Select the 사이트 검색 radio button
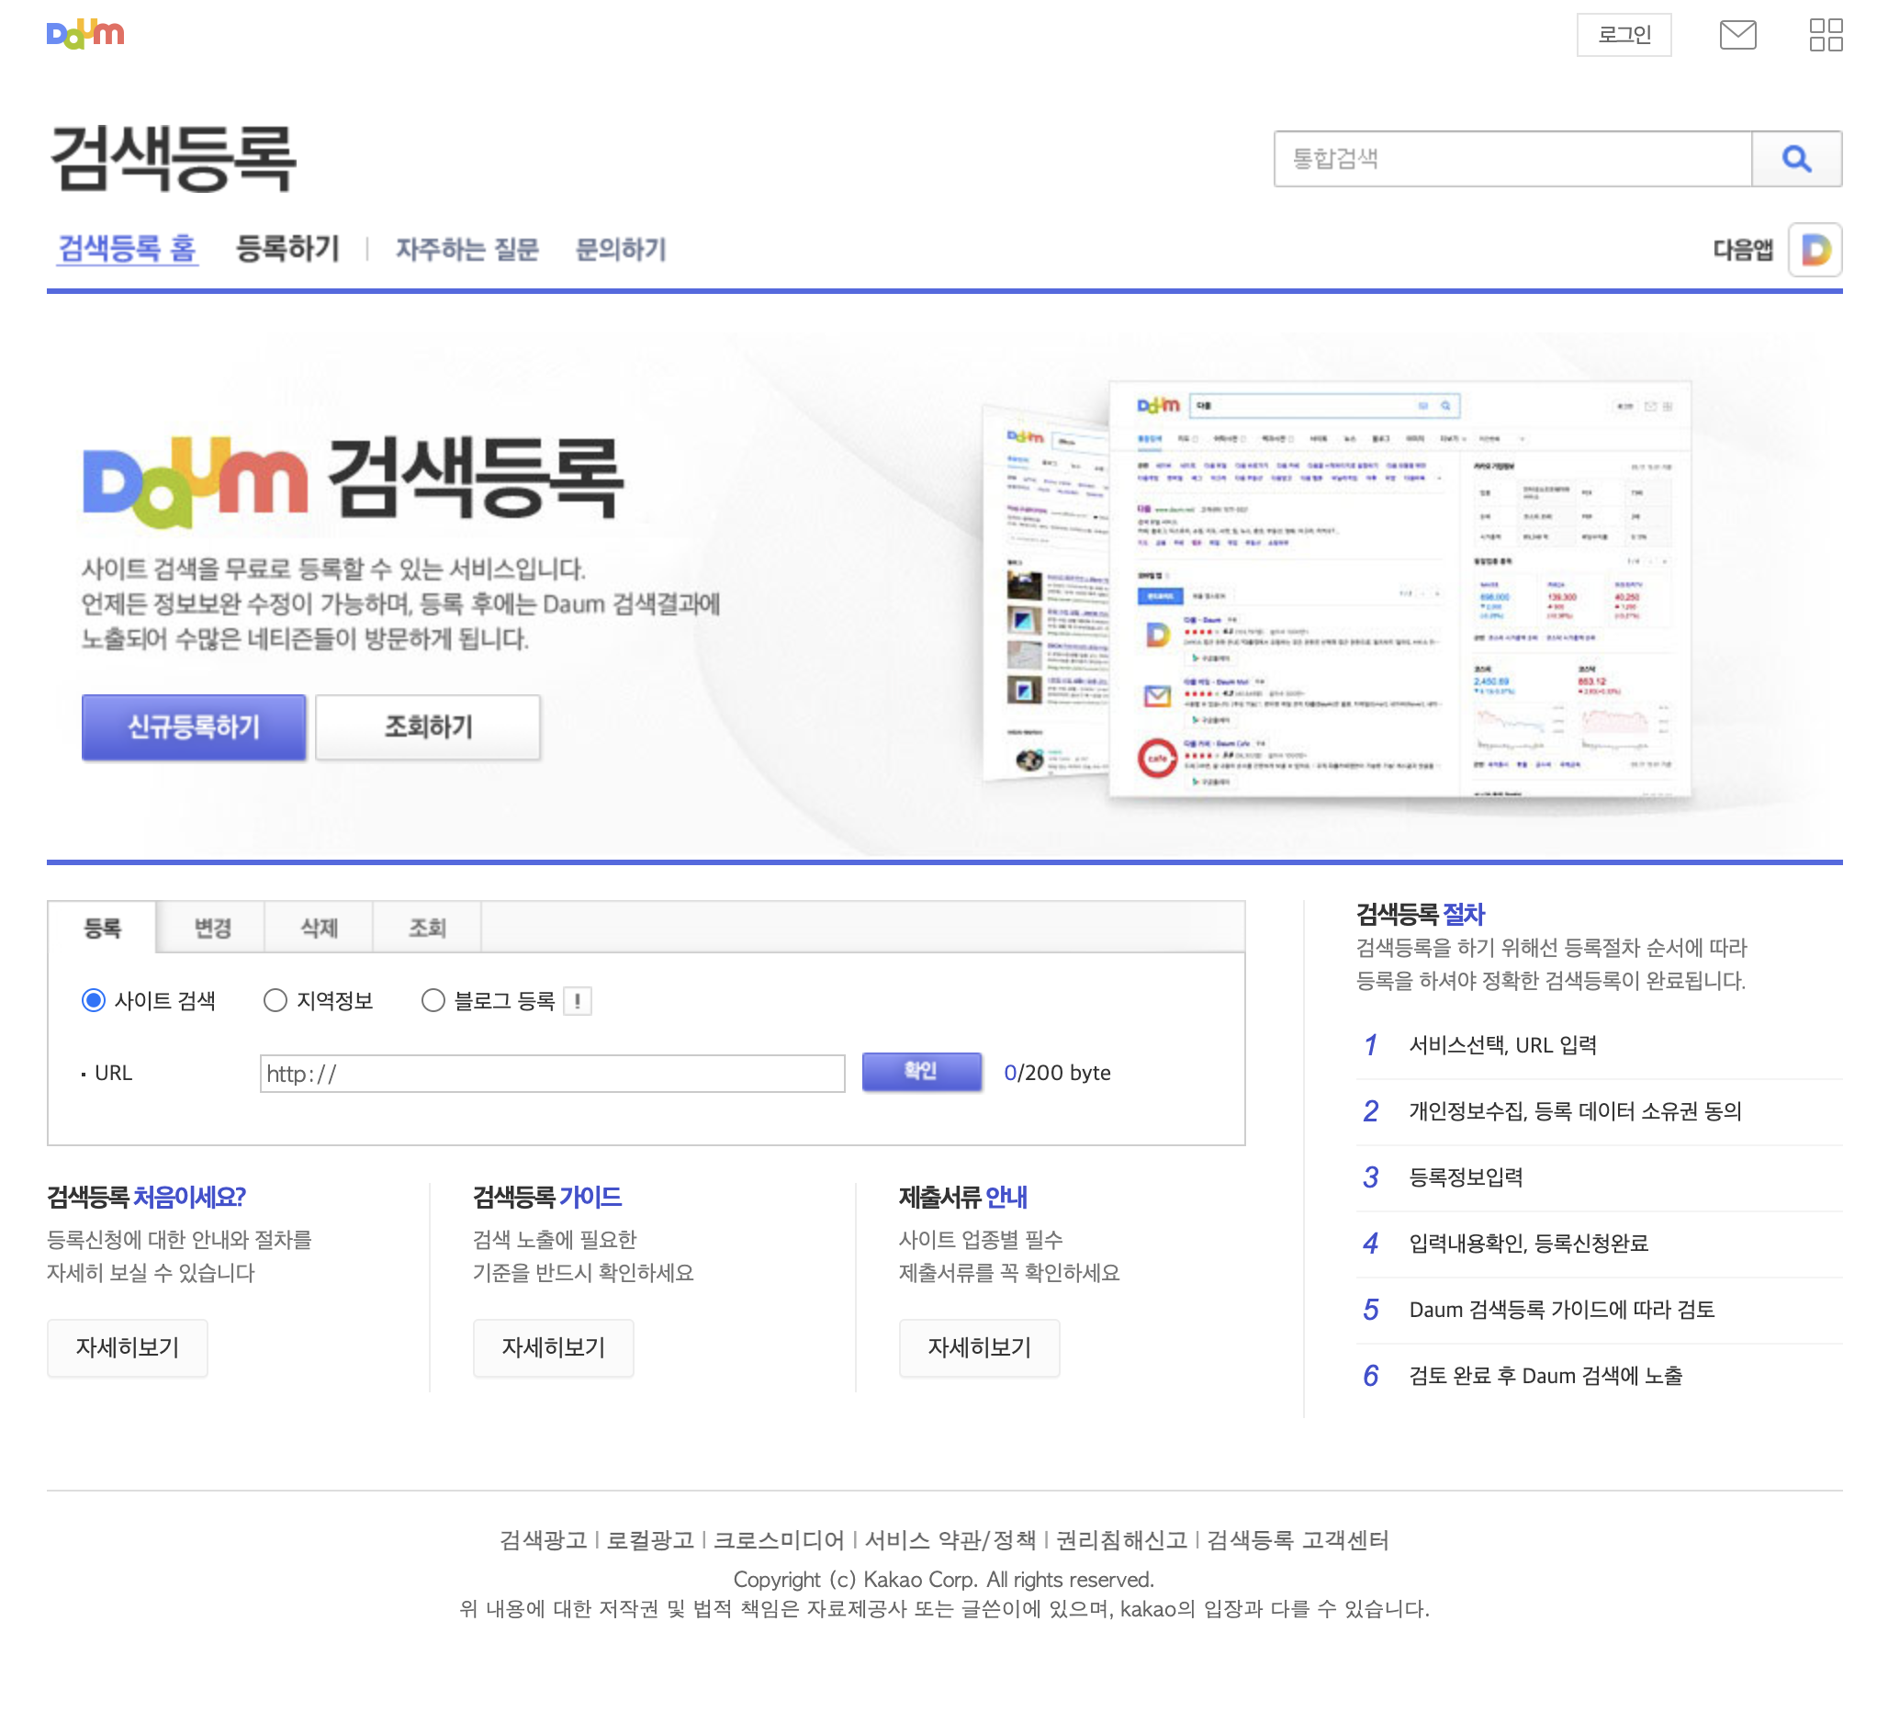This screenshot has width=1877, height=1734. coord(93,1000)
